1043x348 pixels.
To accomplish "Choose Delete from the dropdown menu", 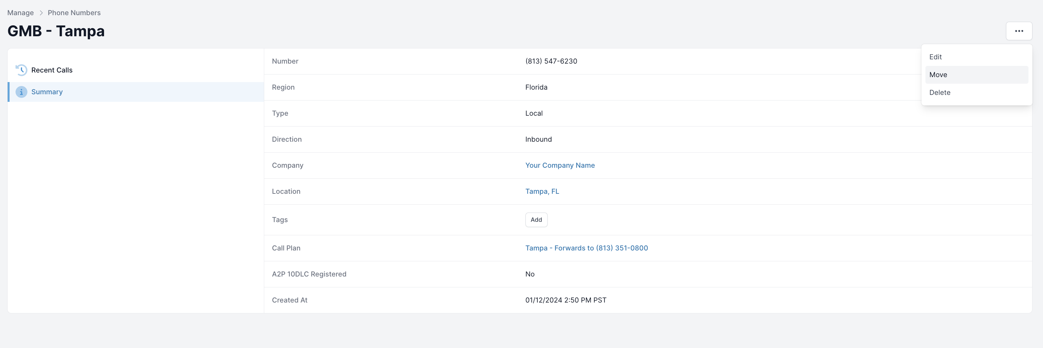I will [x=976, y=93].
